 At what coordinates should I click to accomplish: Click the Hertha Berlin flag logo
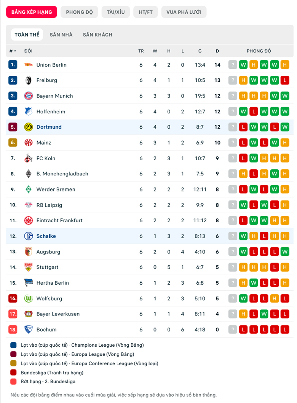click(28, 283)
